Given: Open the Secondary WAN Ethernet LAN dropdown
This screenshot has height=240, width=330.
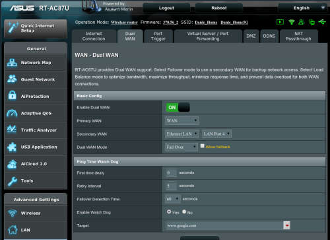Looking at the screenshot, I should point(182,134).
